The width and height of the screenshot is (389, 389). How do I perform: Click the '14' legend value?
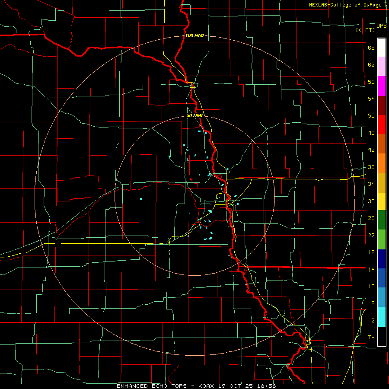click(x=371, y=269)
